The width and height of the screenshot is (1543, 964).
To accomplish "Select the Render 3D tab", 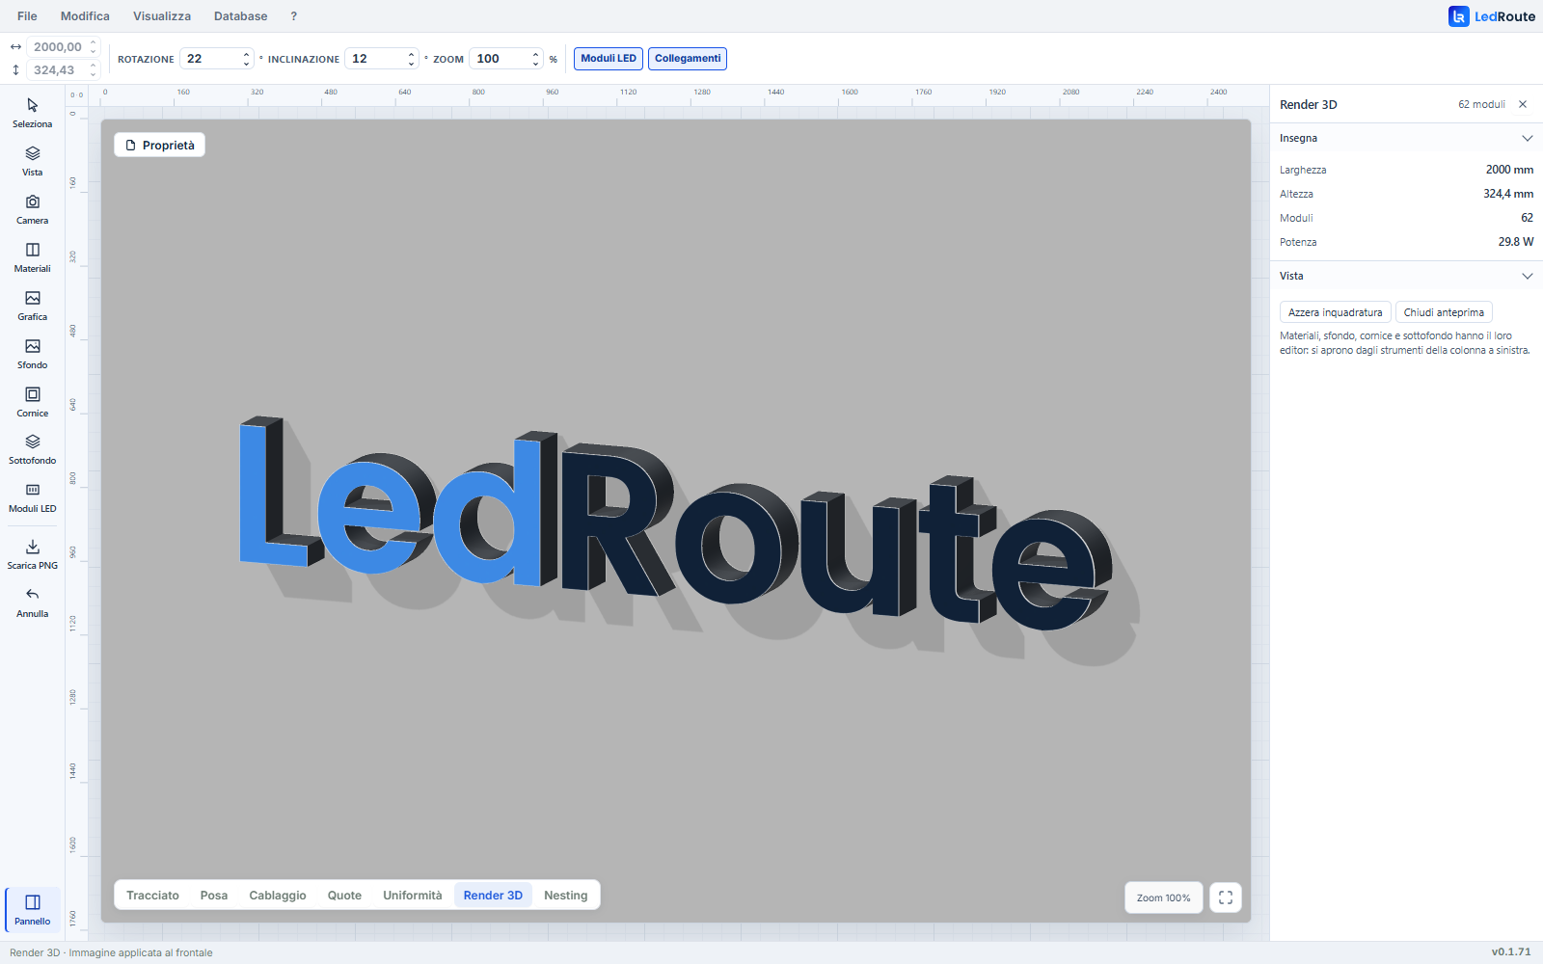I will (493, 896).
